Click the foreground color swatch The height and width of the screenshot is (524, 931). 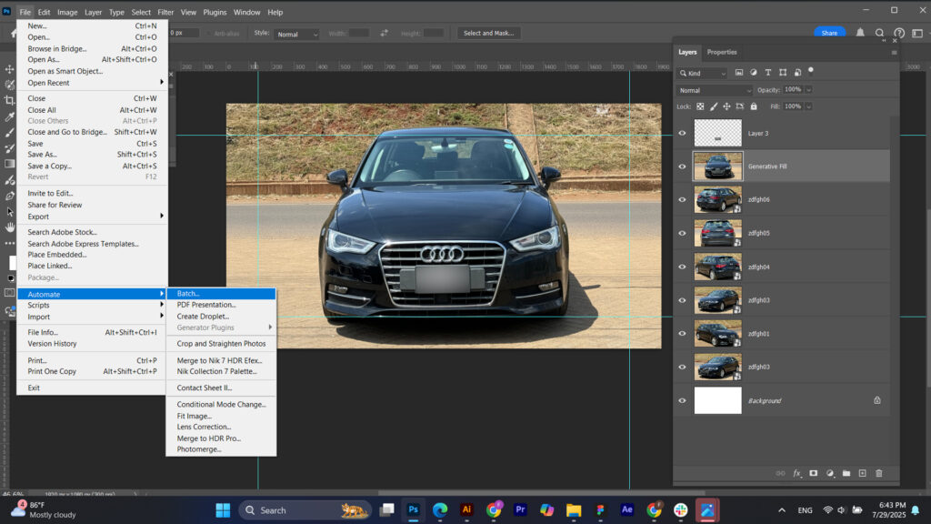(13, 263)
